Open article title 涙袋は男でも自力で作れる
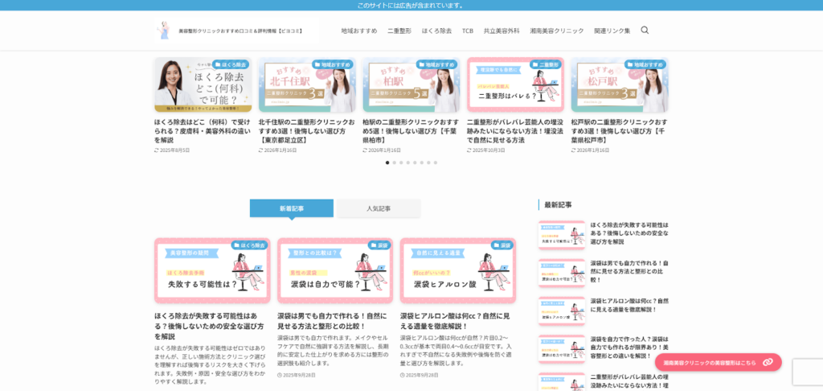The width and height of the screenshot is (823, 391). click(332, 320)
